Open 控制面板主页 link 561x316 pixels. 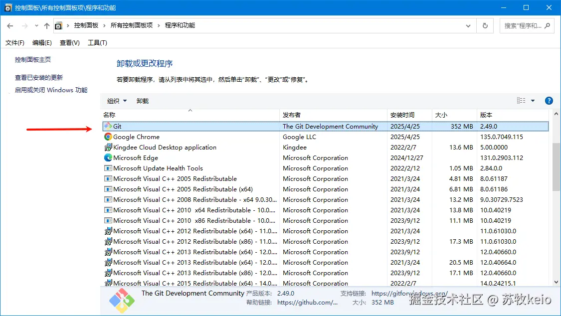point(32,60)
